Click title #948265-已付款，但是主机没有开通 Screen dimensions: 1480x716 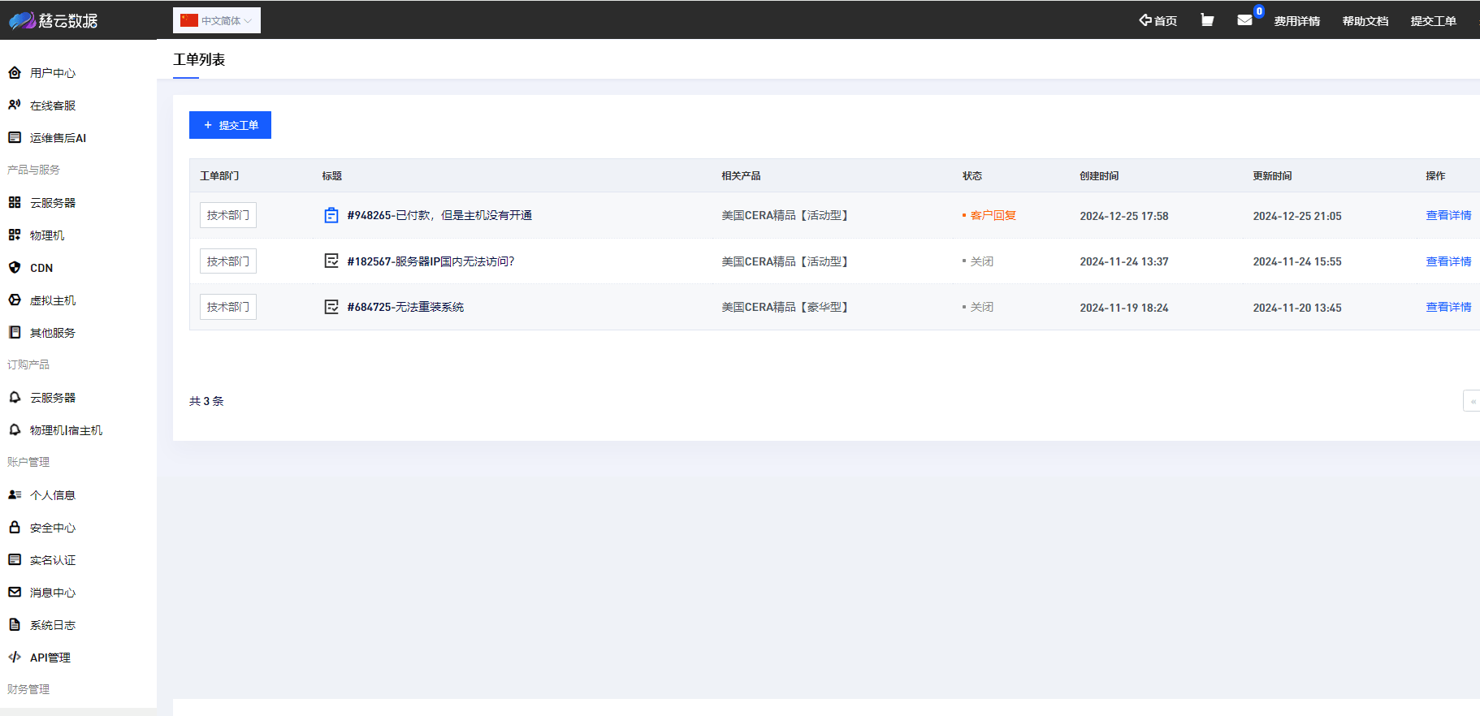439,215
